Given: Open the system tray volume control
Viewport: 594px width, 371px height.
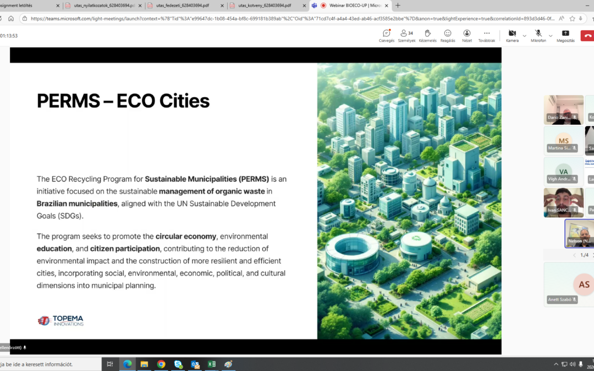Looking at the screenshot, I should tap(572, 364).
